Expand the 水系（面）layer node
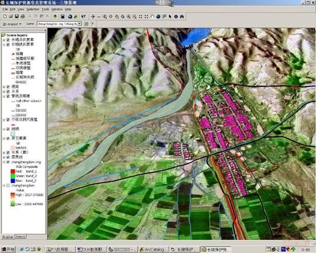316x253 pixels. pos(4,153)
